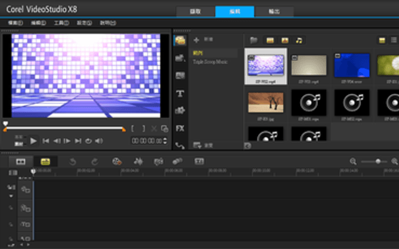Open the Settings menu

(84, 23)
